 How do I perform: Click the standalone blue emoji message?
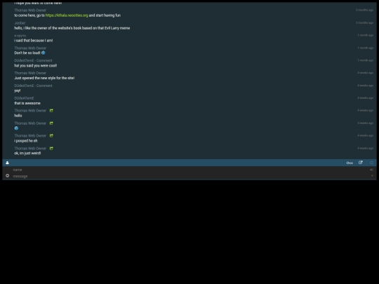[x=16, y=128]
